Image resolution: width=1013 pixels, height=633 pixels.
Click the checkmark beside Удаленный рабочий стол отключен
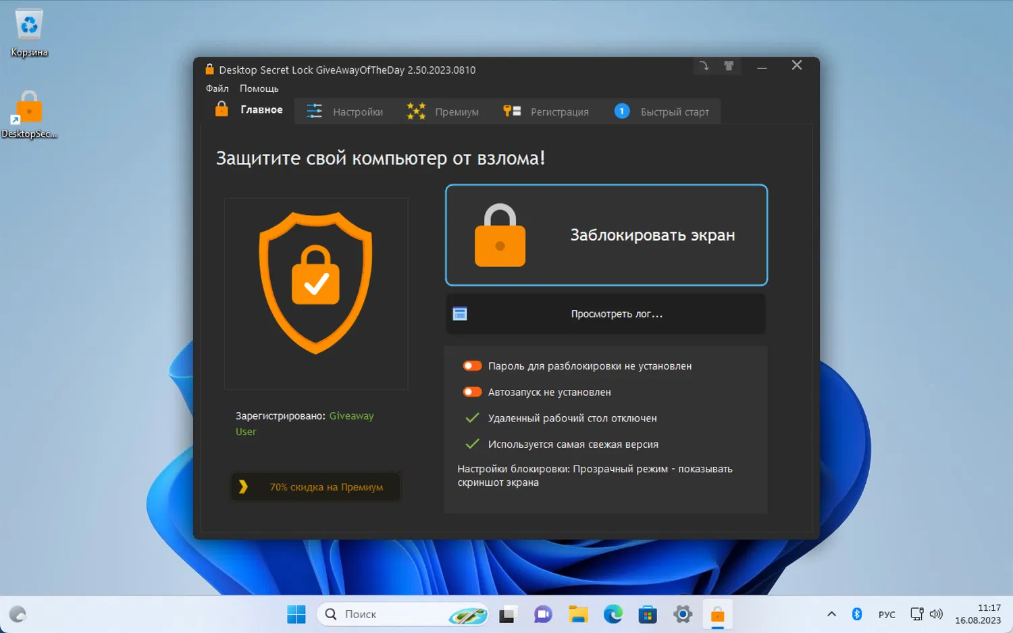click(x=472, y=417)
